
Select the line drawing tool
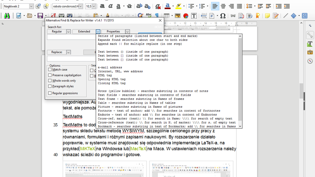[x=285, y=16]
